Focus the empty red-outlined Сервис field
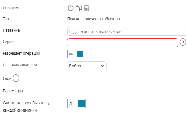 tap(123, 43)
